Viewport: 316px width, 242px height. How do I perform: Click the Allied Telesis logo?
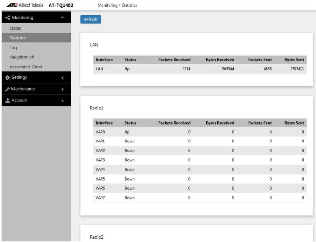(x=25, y=5)
